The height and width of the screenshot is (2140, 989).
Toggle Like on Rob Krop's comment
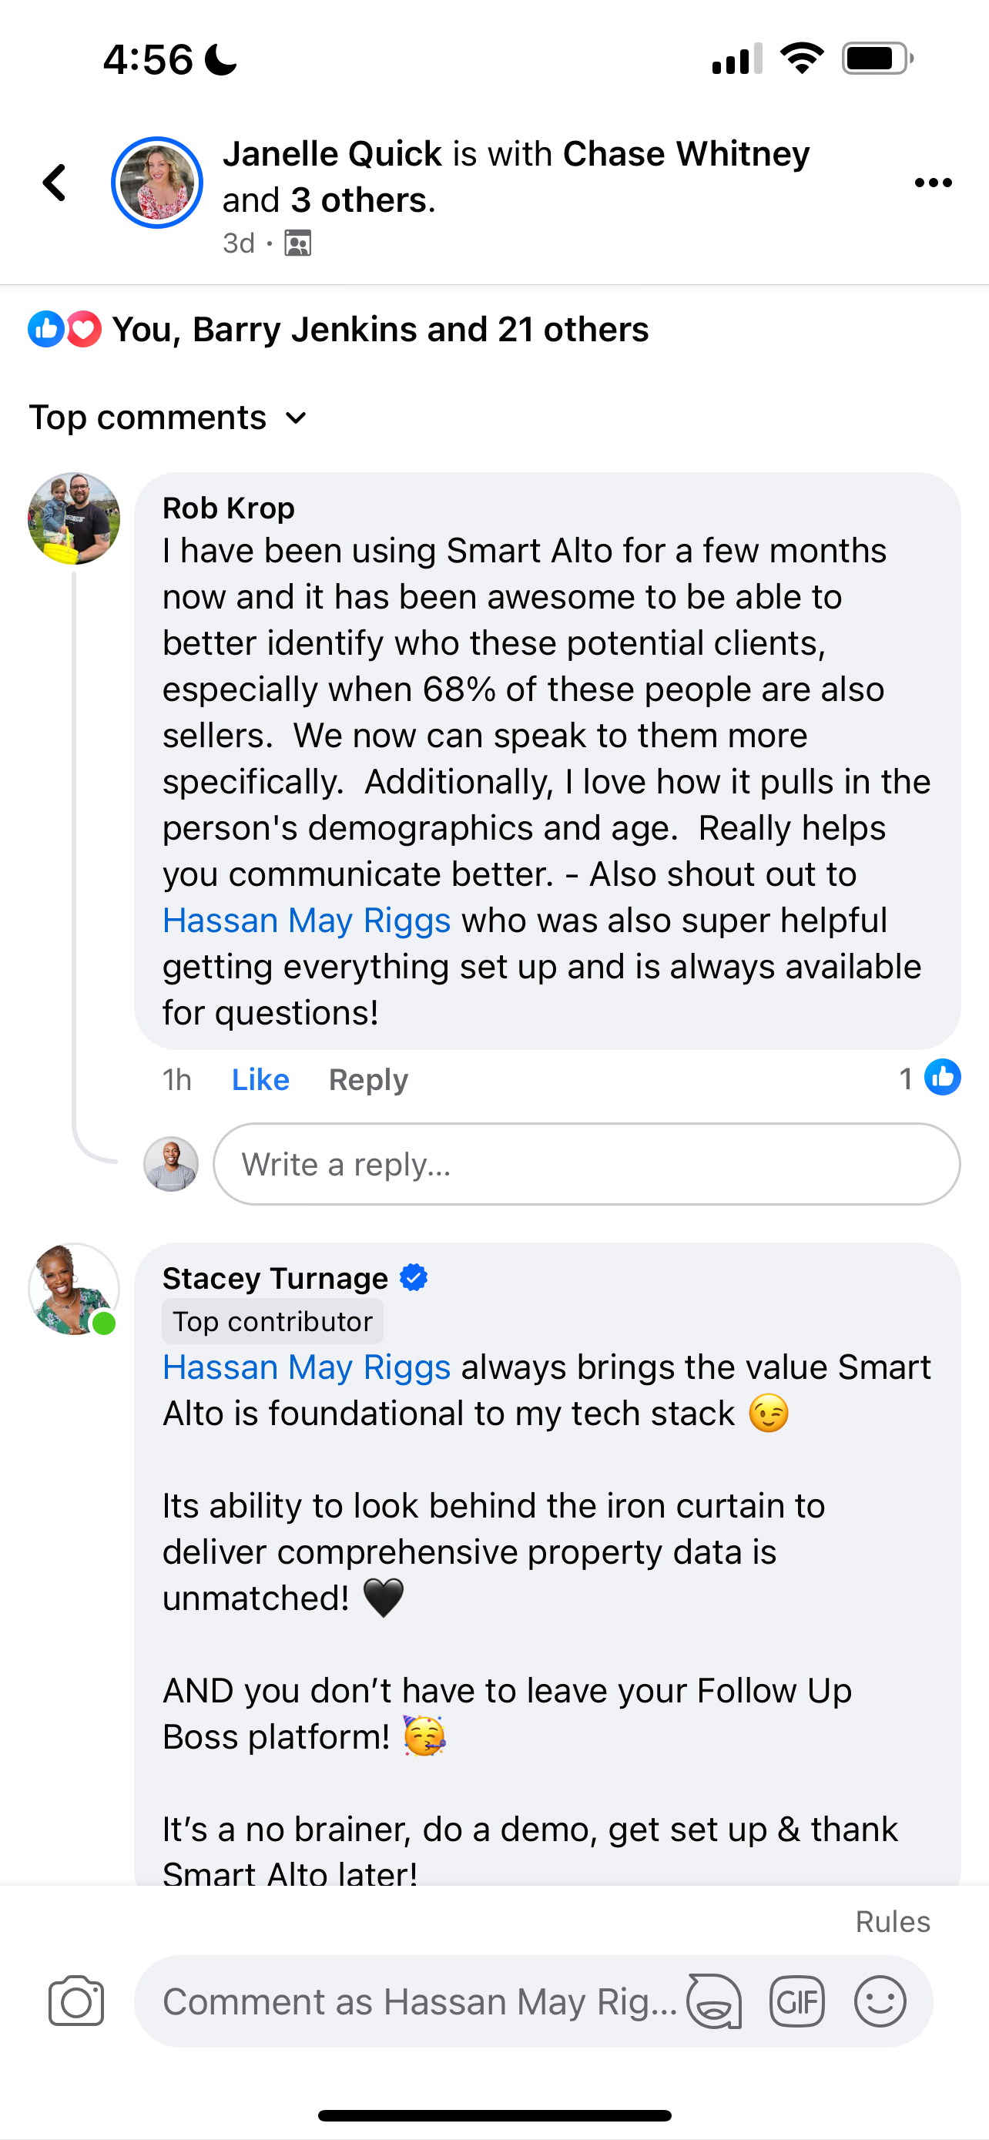[260, 1079]
